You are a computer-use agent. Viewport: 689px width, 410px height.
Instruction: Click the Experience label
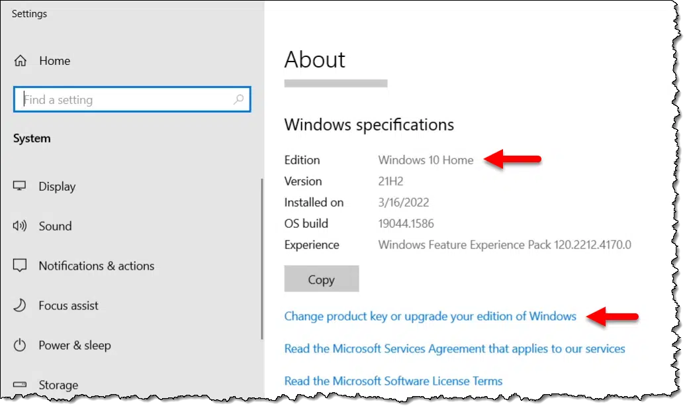312,244
